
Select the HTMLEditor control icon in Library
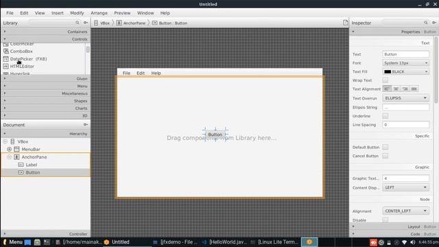6,67
